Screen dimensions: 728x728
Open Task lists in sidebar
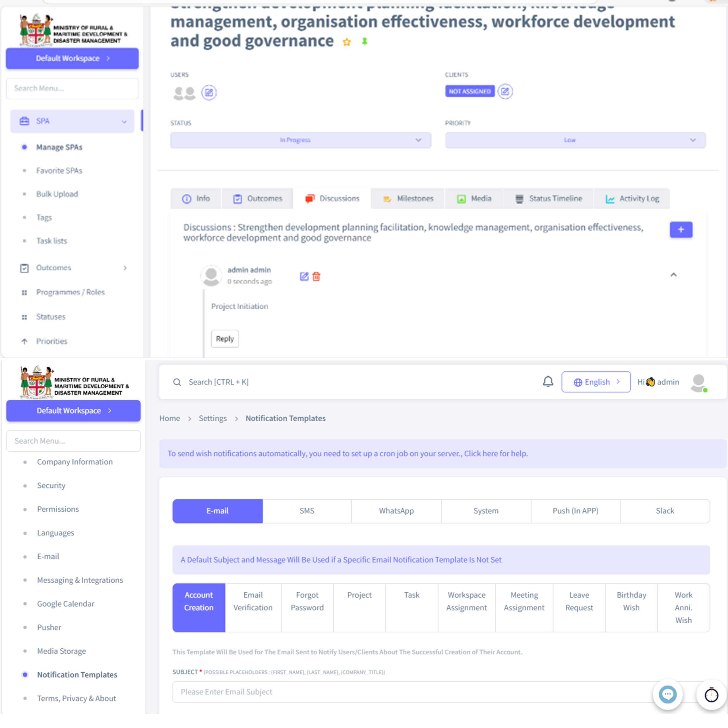click(x=51, y=241)
